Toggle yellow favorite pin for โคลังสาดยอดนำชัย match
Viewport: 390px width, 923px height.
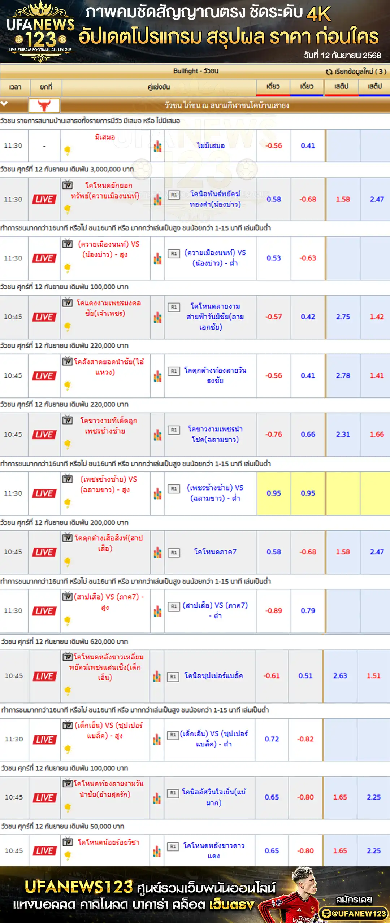pos(67,386)
